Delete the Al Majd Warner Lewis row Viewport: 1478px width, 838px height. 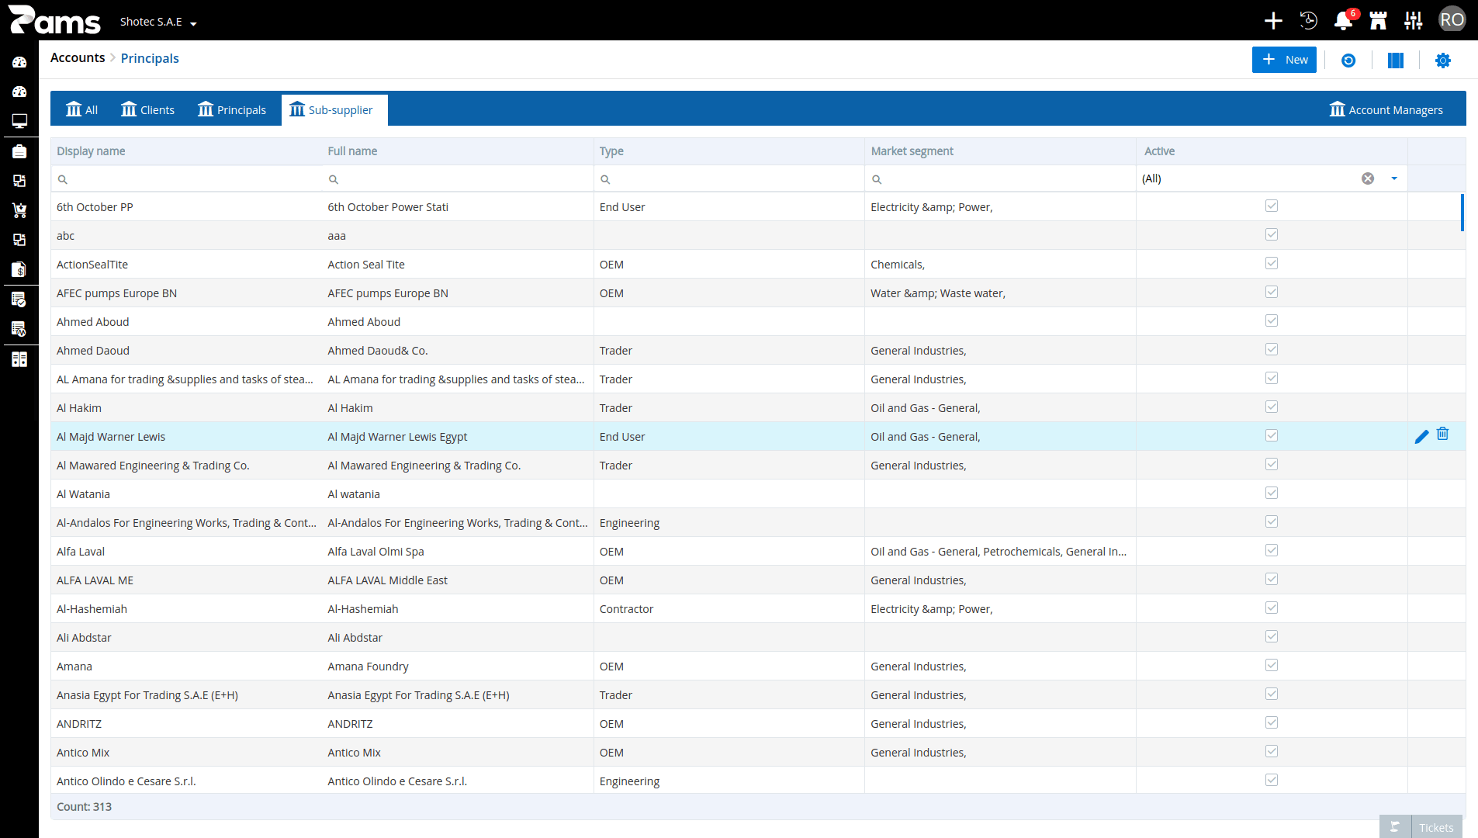tap(1442, 434)
